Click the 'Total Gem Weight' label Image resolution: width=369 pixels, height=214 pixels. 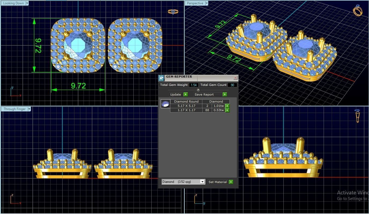[x=174, y=85]
